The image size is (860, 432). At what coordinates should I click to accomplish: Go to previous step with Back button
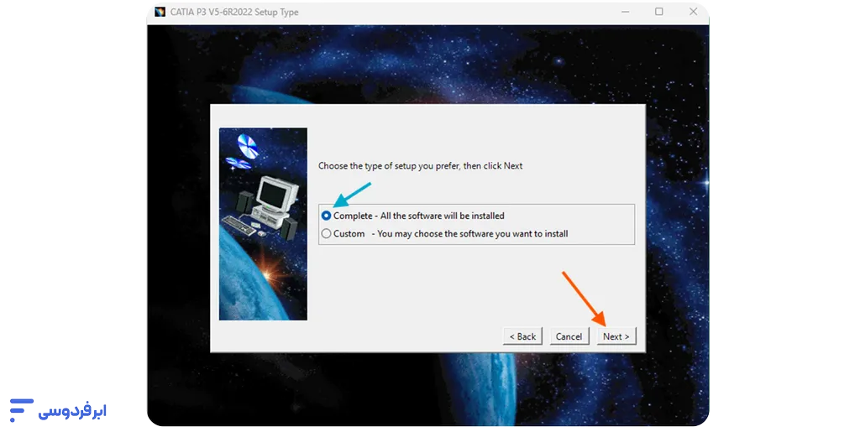[522, 336]
